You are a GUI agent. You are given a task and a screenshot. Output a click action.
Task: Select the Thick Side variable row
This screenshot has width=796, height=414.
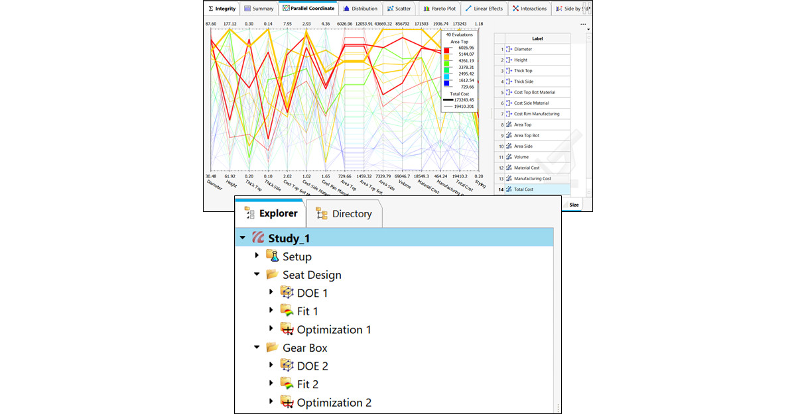coord(533,81)
